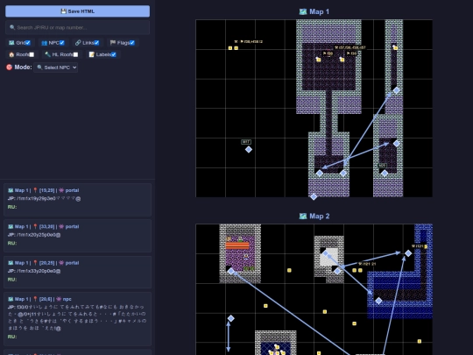Click the map icon beside the Map 2 heading
The width and height of the screenshot is (473, 355).
[x=303, y=217]
